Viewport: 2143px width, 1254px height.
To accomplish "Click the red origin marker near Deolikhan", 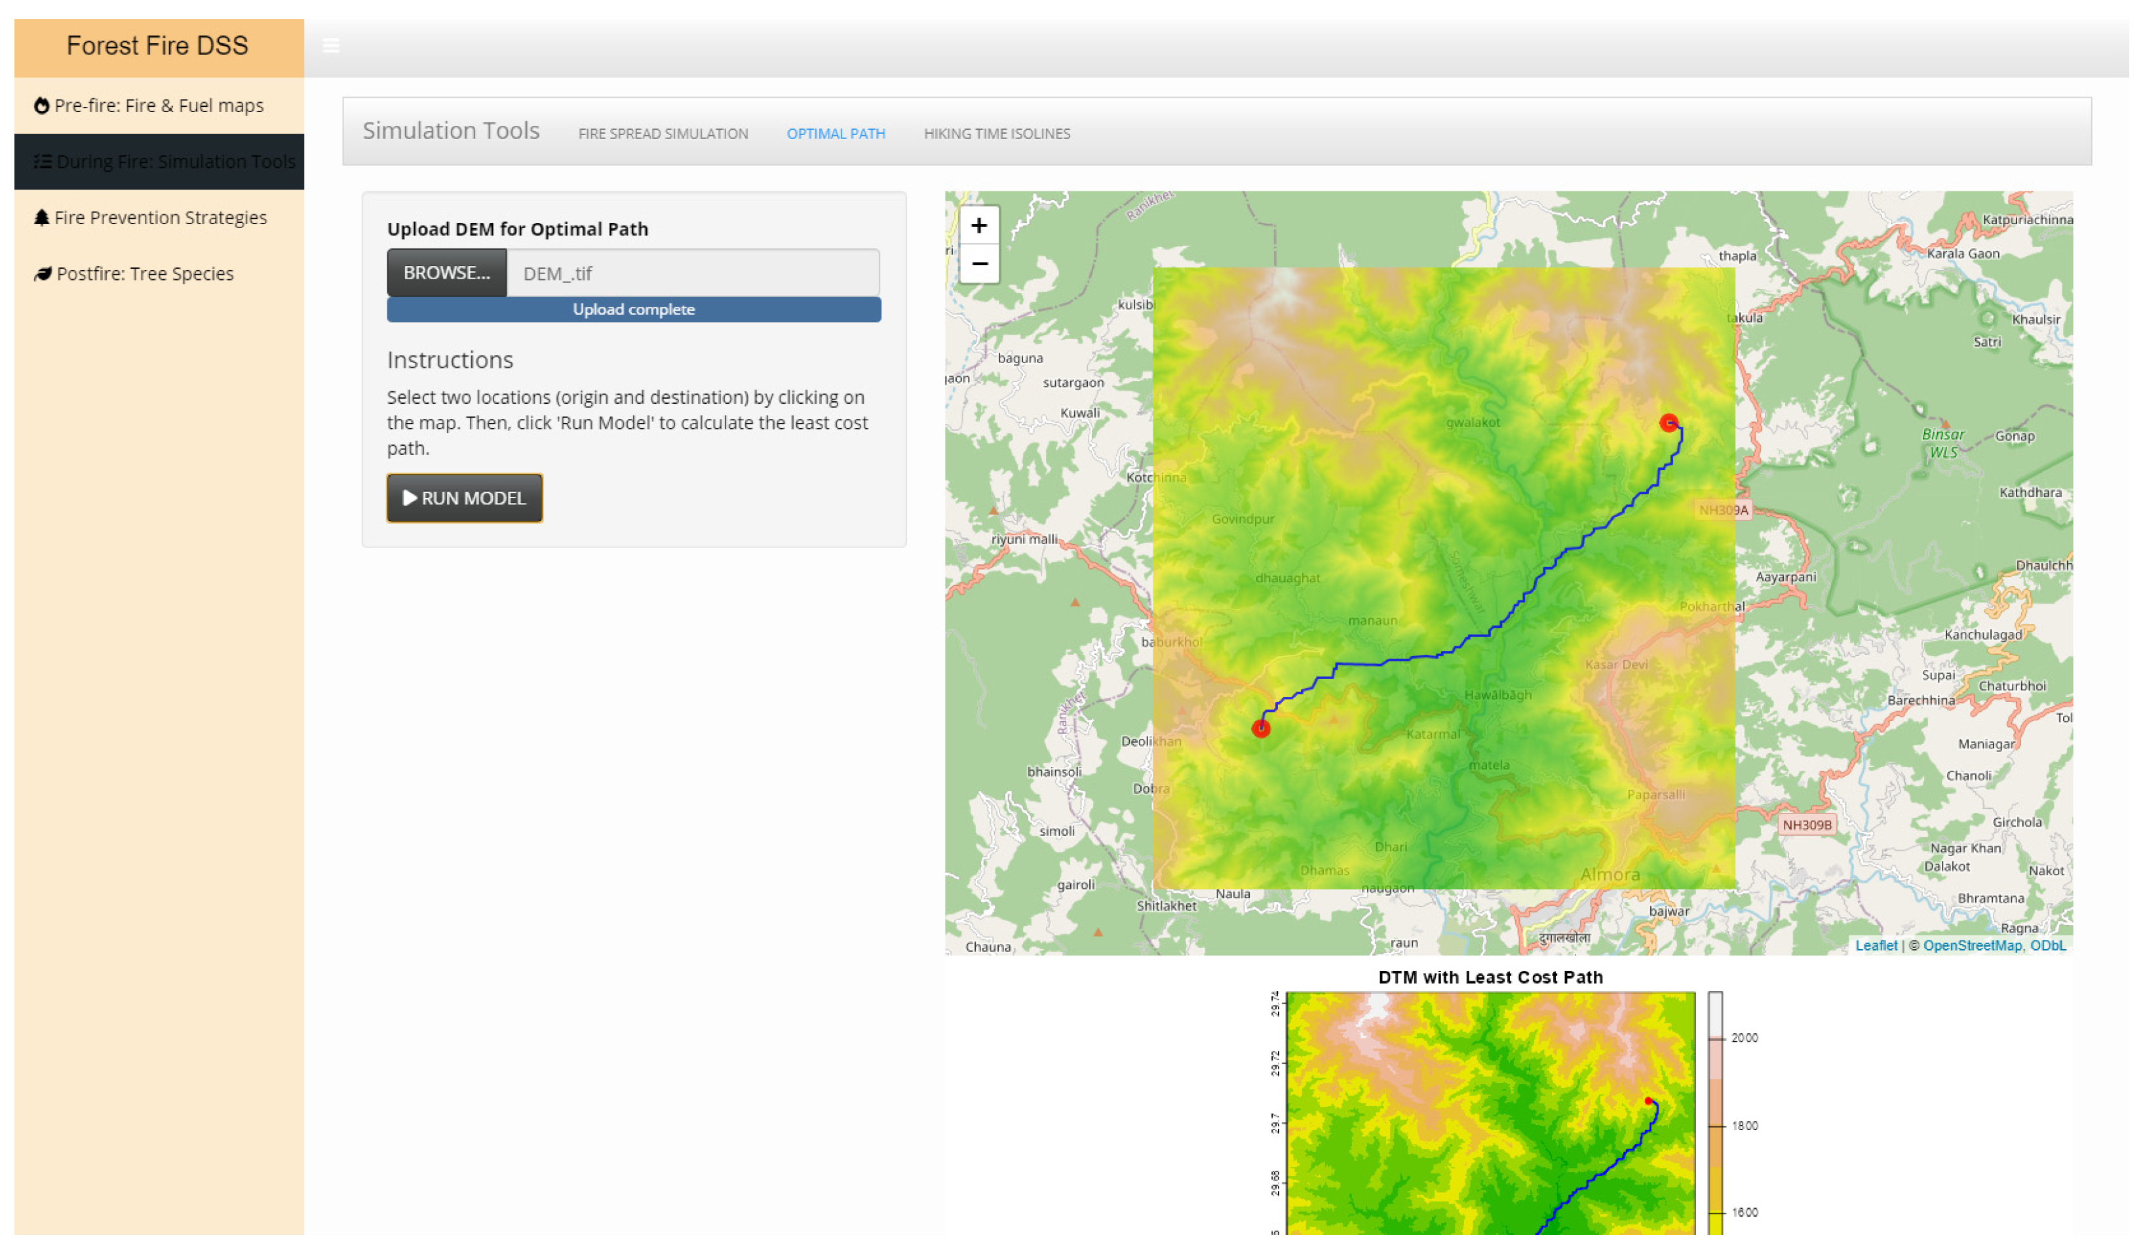I will point(1262,729).
